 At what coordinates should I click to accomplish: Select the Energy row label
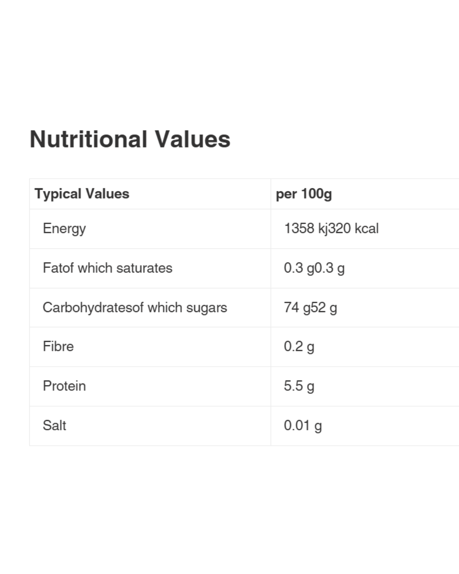tap(64, 229)
